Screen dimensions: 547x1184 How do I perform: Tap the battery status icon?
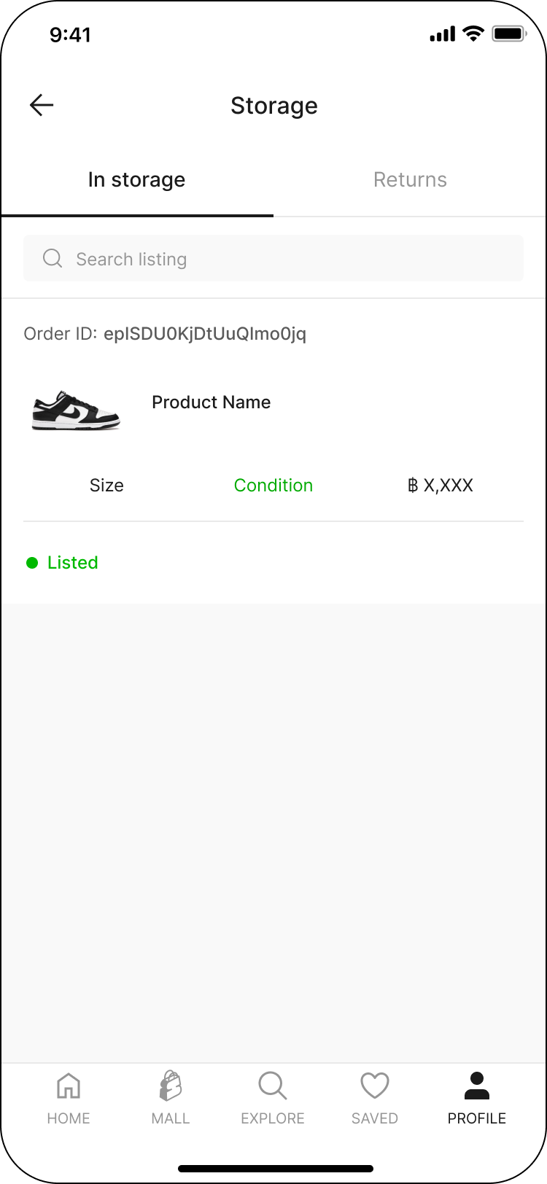click(509, 34)
